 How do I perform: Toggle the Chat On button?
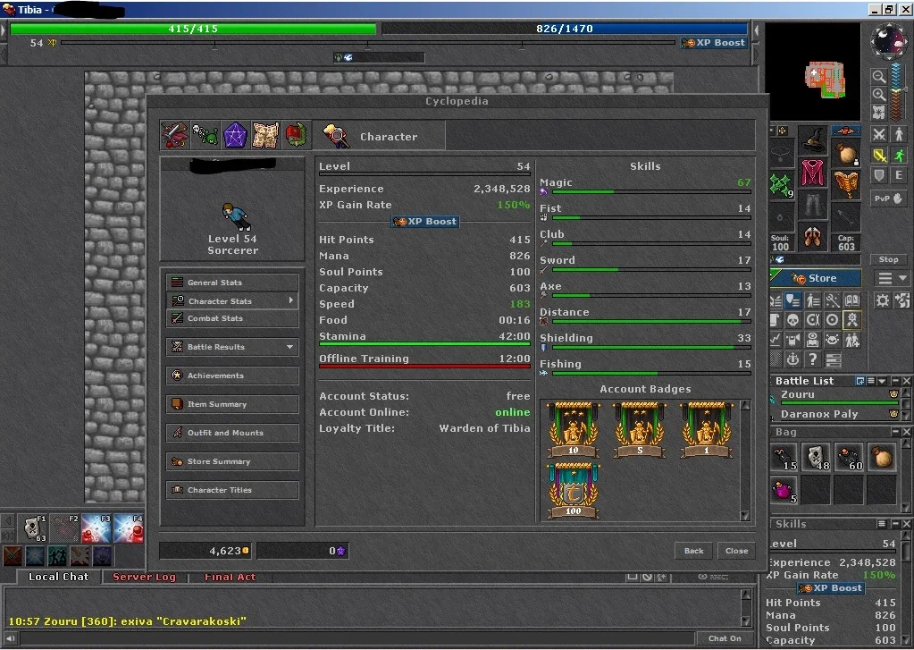click(725, 638)
